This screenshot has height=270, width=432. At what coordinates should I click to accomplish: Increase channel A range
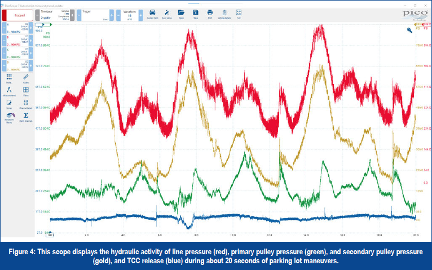(x=31, y=28)
